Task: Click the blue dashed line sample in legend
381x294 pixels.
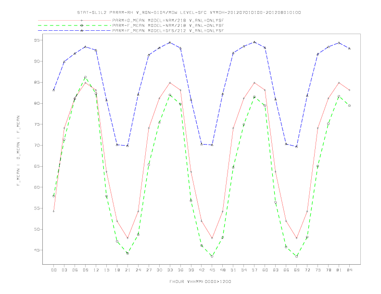Action: click(x=75, y=31)
